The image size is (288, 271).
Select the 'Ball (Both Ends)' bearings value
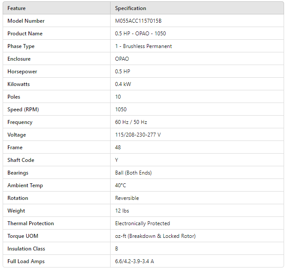pos(133,173)
